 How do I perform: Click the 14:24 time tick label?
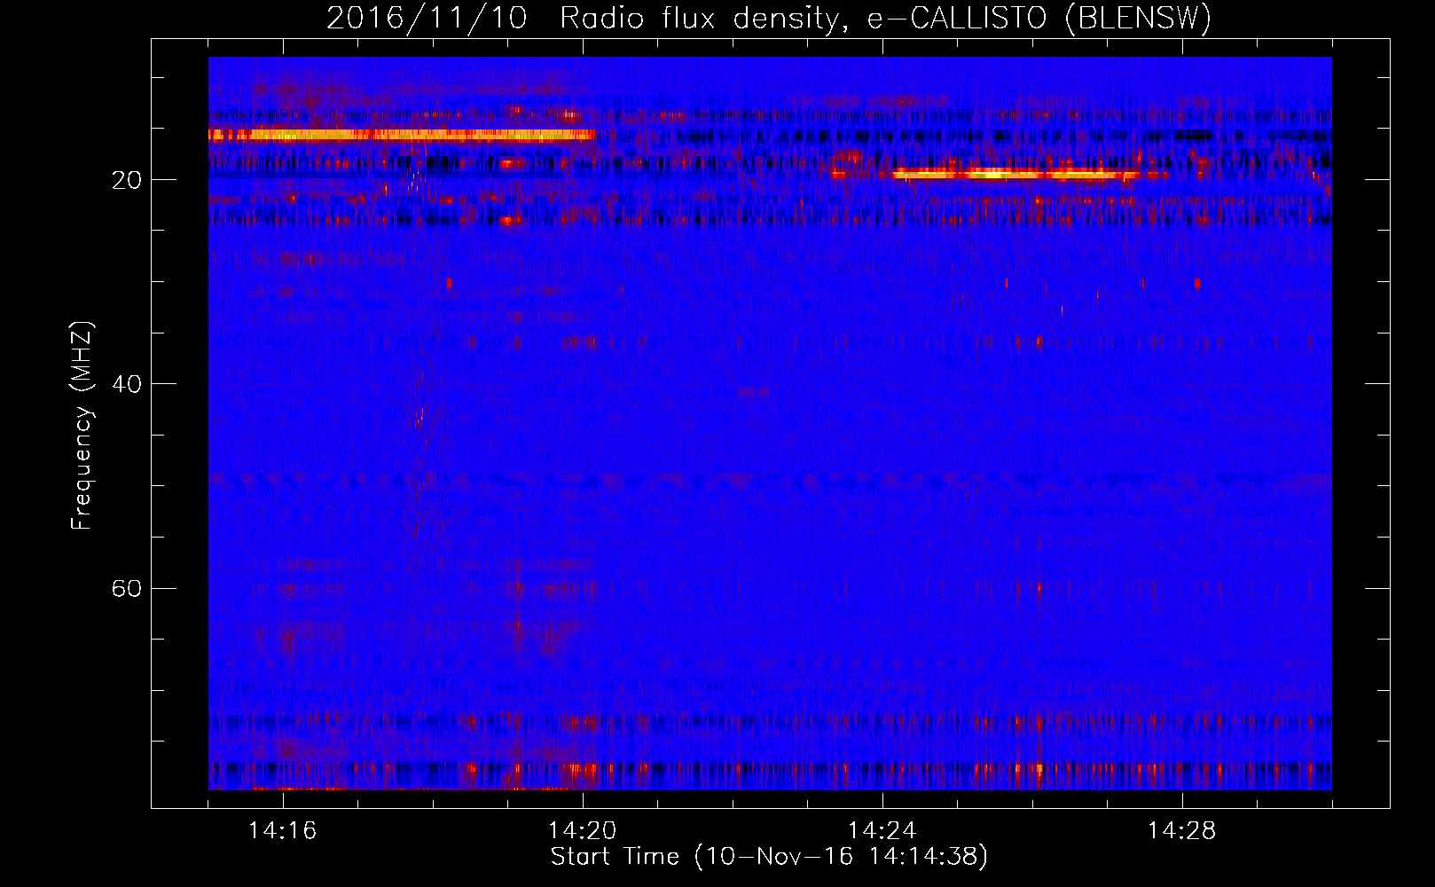[882, 831]
